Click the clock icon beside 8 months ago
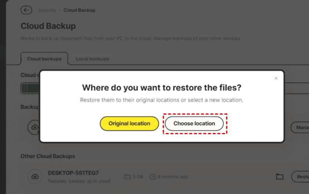309x194 pixels. [x=153, y=177]
